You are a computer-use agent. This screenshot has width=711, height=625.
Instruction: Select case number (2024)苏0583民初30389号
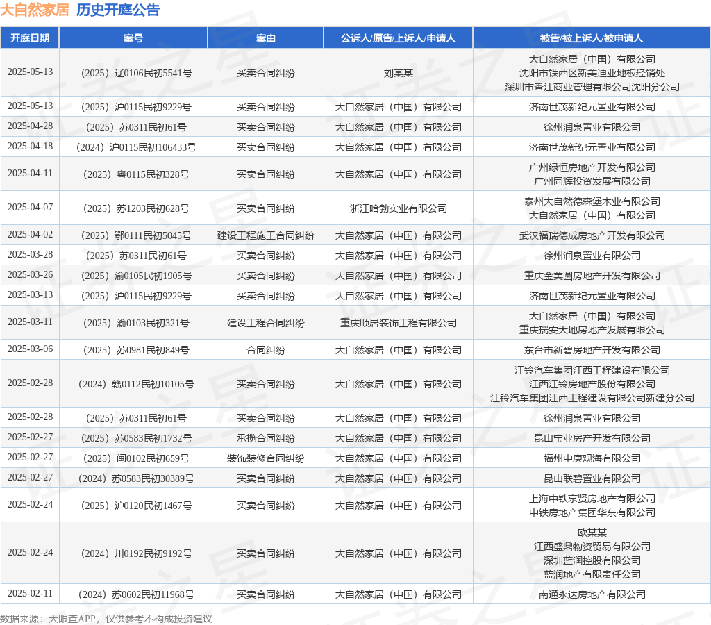(x=136, y=478)
